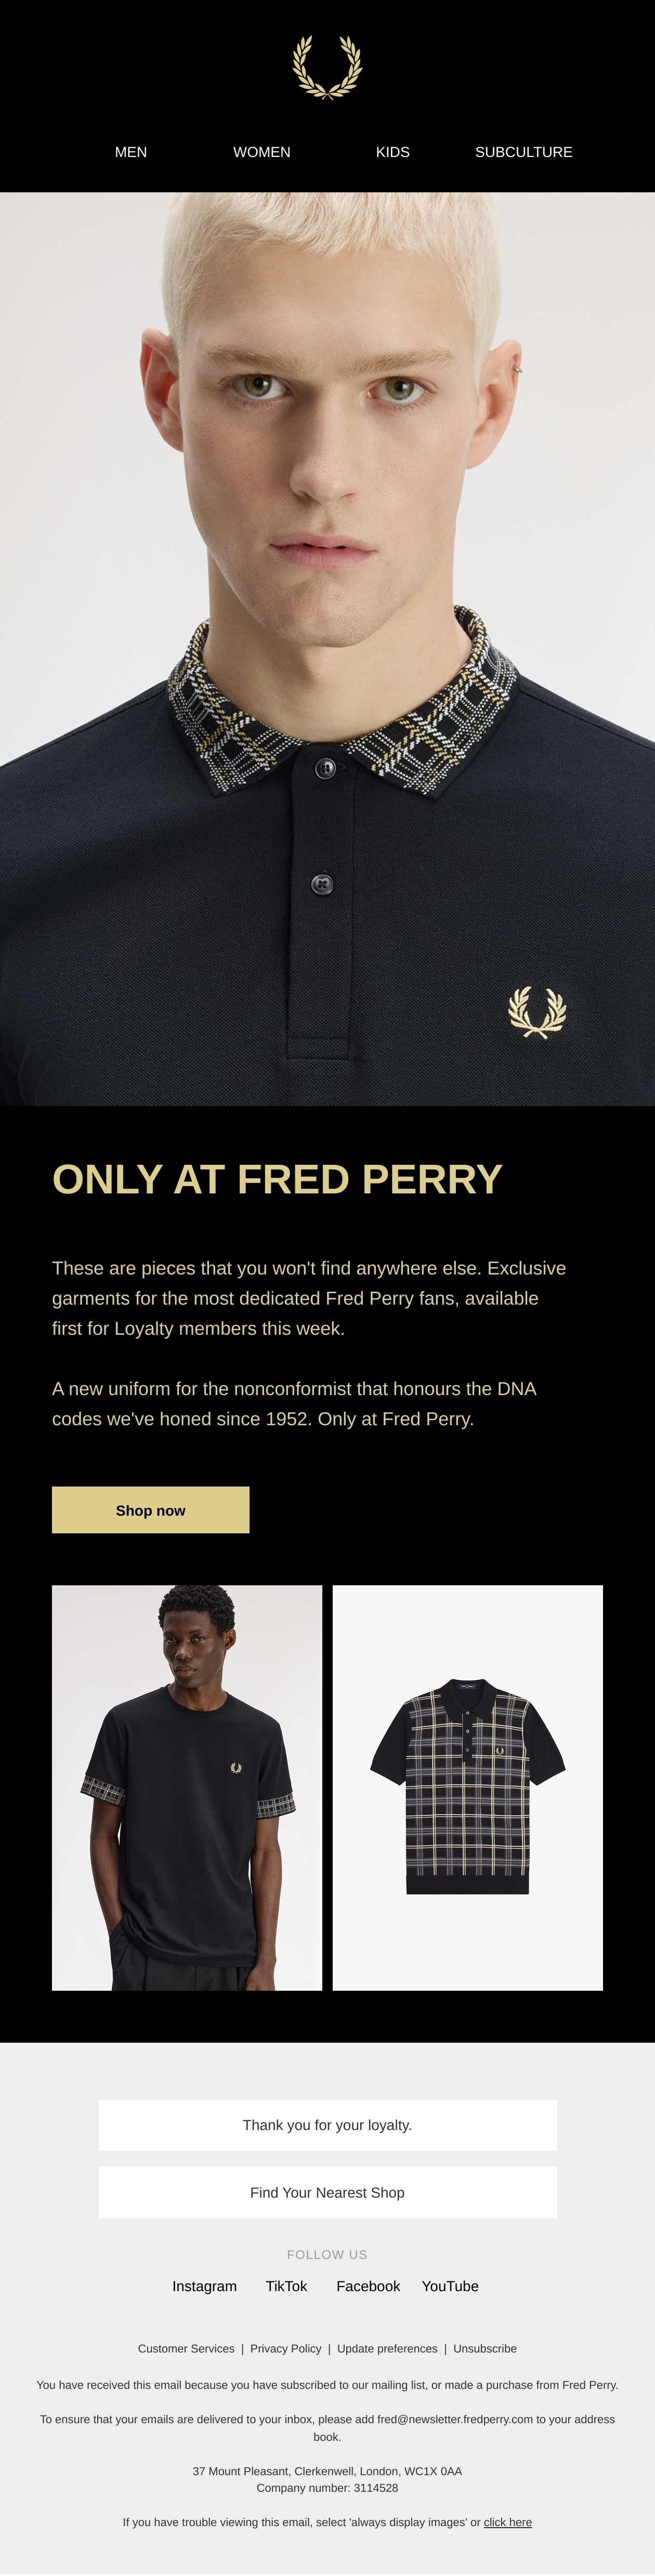Follow the 'click here' view email link
The width and height of the screenshot is (655, 2576).
pos(508,2522)
